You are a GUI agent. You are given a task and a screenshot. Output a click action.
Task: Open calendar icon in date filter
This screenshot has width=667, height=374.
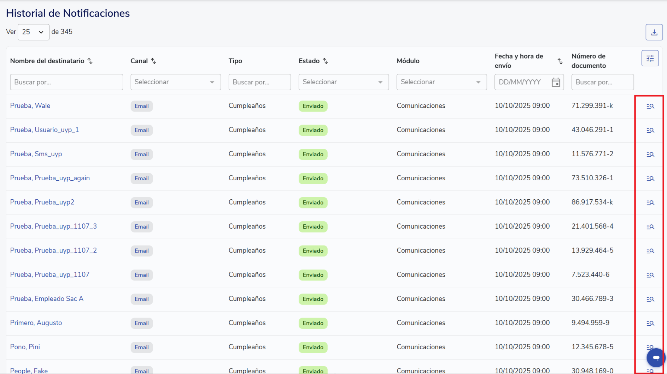(556, 82)
